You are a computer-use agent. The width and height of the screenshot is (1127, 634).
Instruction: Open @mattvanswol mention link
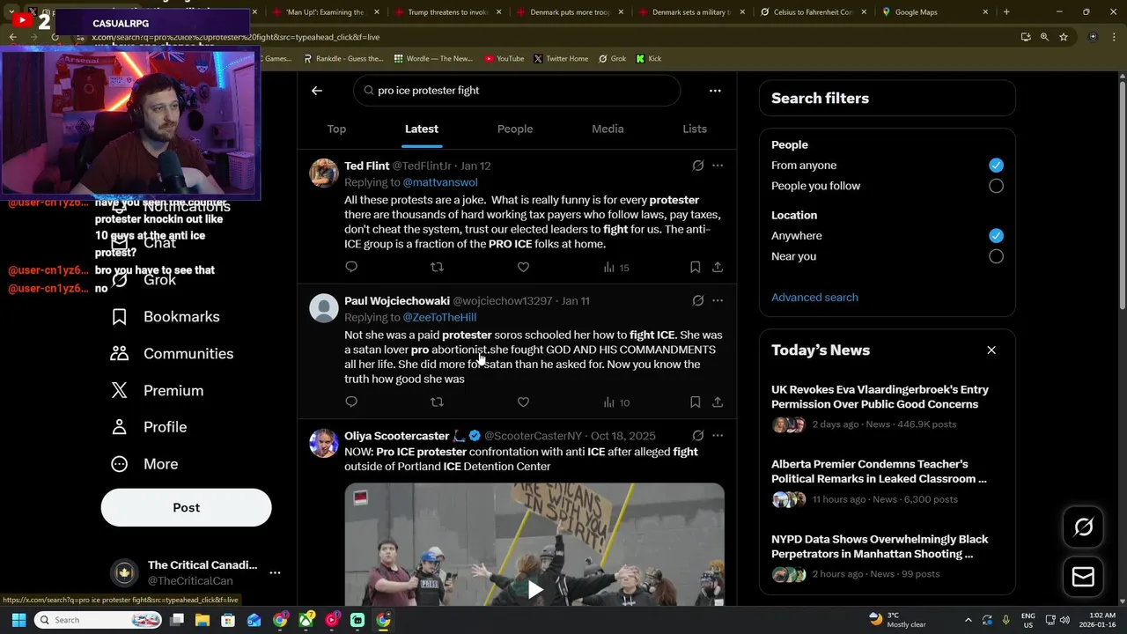[x=440, y=182]
